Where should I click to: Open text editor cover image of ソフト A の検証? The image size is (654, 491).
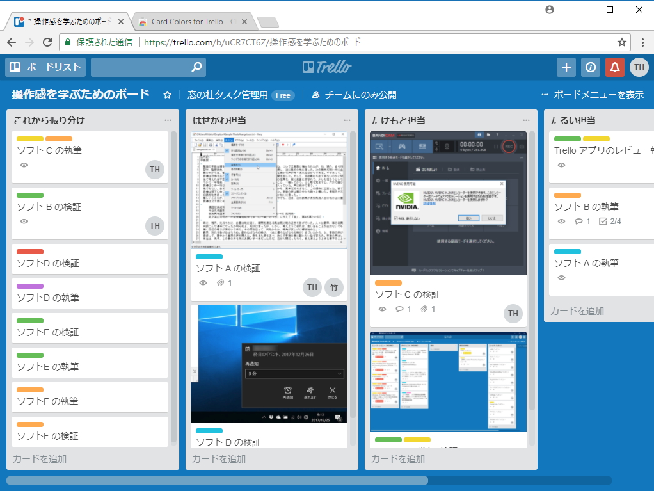(x=269, y=190)
